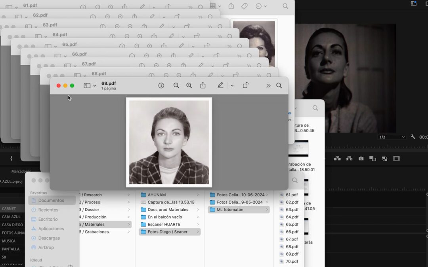
Task: Zoom in on the 69.pdf Preview window
Action: [x=189, y=85]
